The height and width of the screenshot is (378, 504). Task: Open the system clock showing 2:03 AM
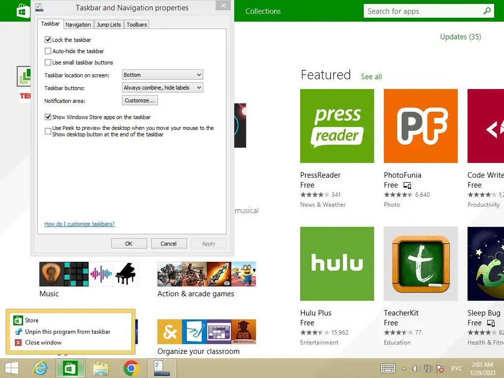click(482, 369)
